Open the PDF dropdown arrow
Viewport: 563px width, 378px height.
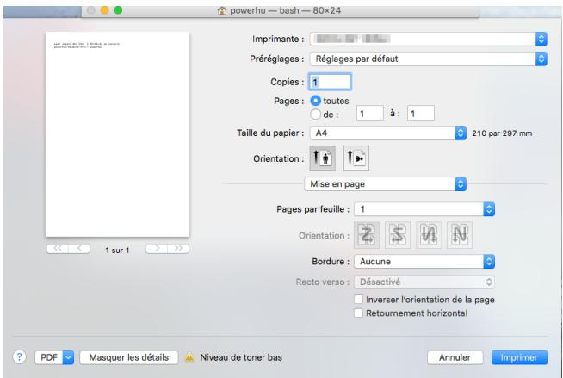click(x=68, y=357)
